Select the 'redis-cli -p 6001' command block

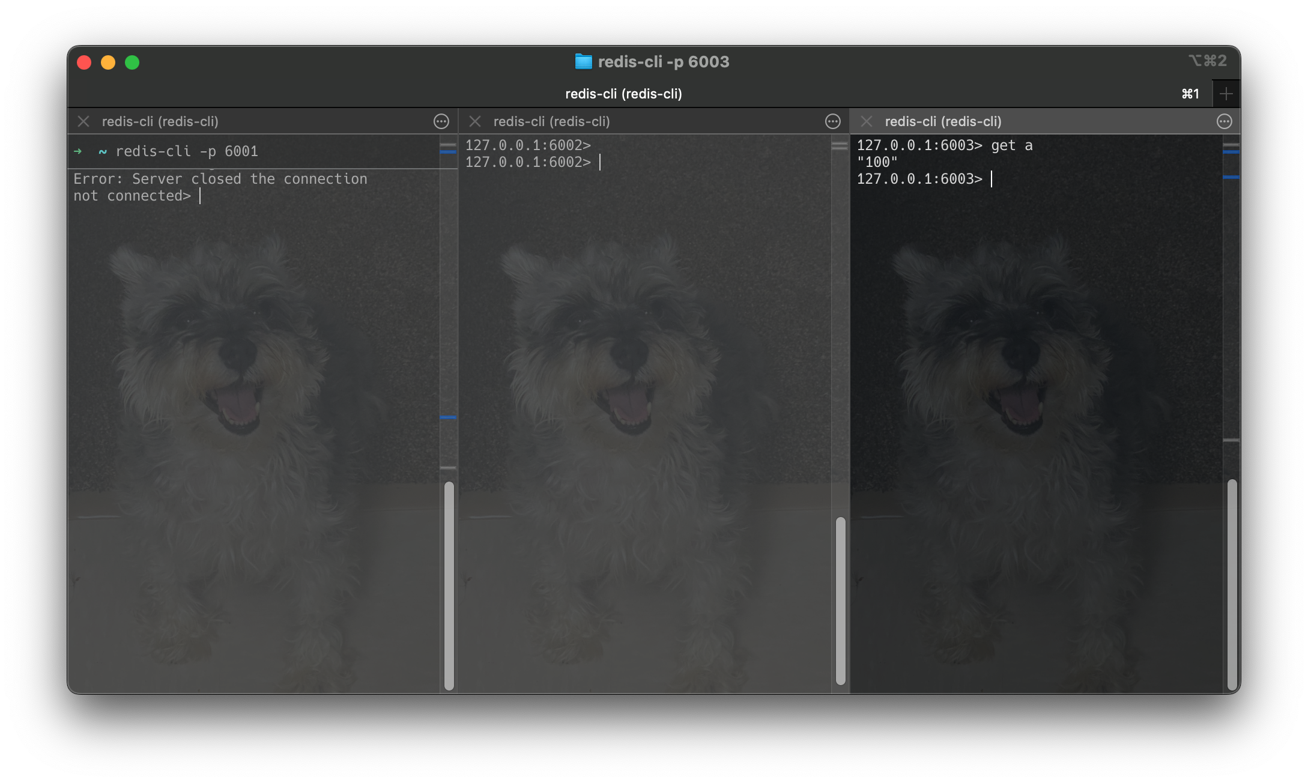[x=187, y=151]
